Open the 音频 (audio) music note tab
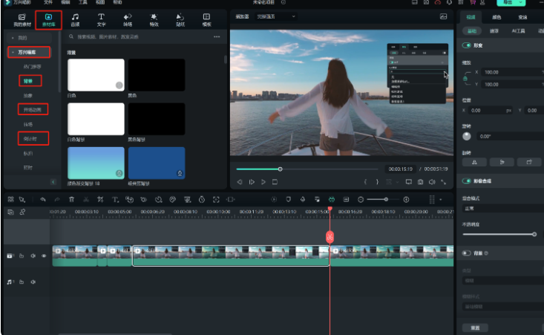Viewport: 544px width, 335px height. click(x=75, y=19)
